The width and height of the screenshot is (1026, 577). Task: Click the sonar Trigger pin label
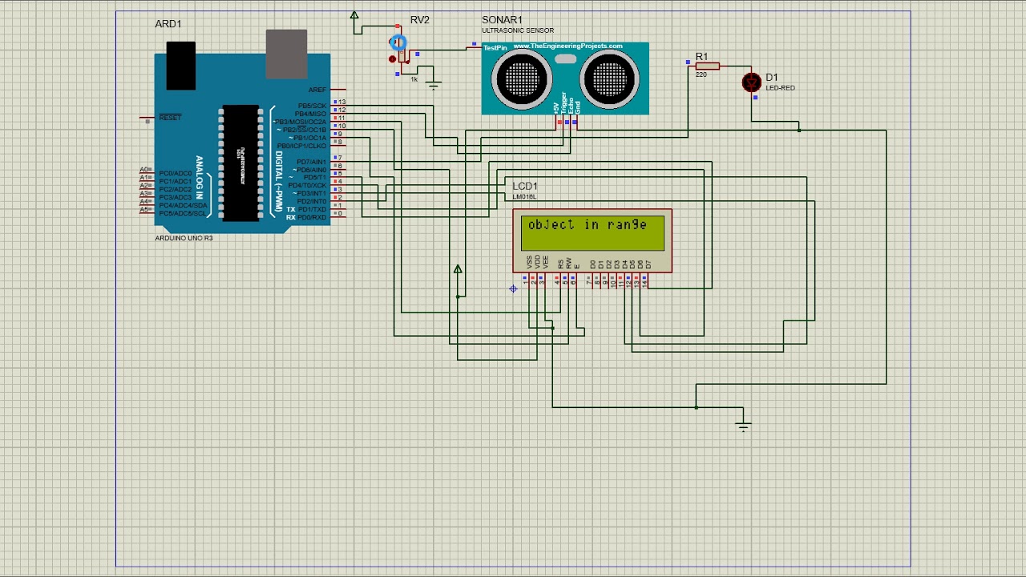[x=564, y=102]
